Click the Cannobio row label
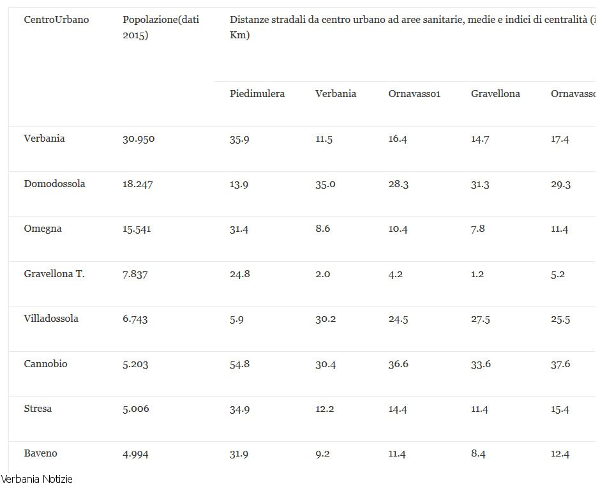 click(45, 364)
